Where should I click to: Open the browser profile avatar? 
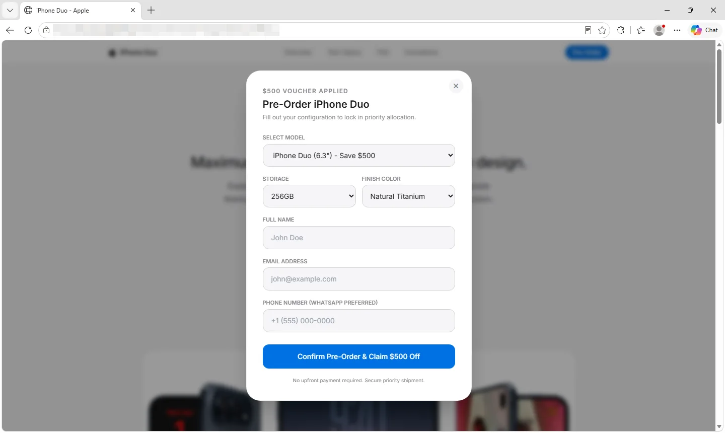659,30
